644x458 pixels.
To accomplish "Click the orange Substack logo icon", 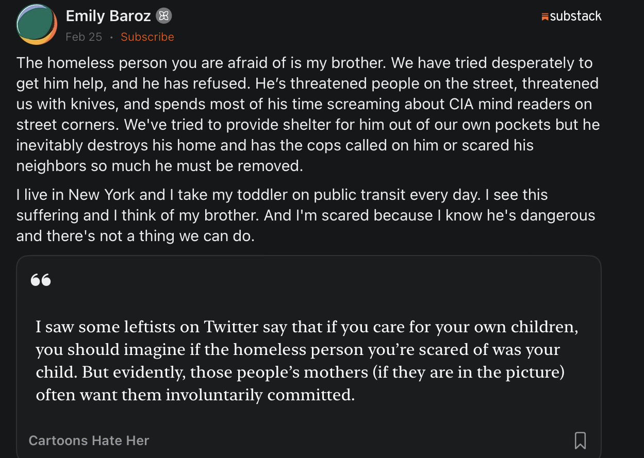I will [x=545, y=17].
